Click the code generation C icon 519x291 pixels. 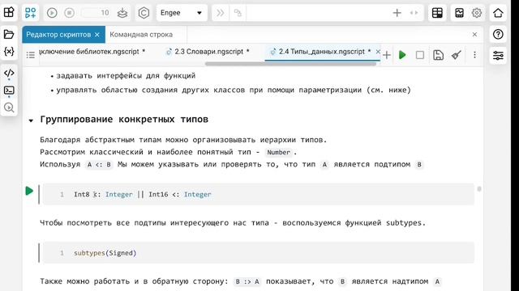(144, 13)
